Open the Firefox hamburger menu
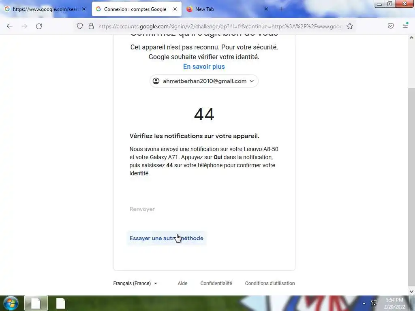415x311 pixels. 405,26
